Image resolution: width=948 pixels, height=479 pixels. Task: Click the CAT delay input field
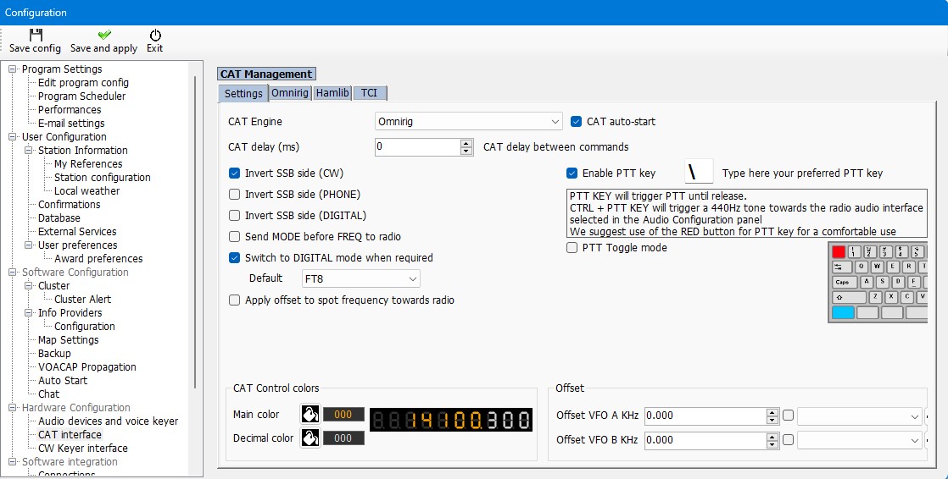(x=417, y=147)
